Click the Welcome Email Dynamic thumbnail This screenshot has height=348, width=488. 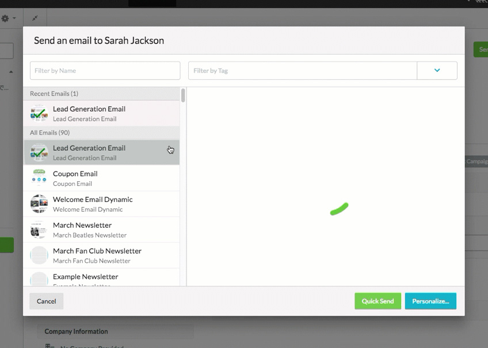[39, 204]
